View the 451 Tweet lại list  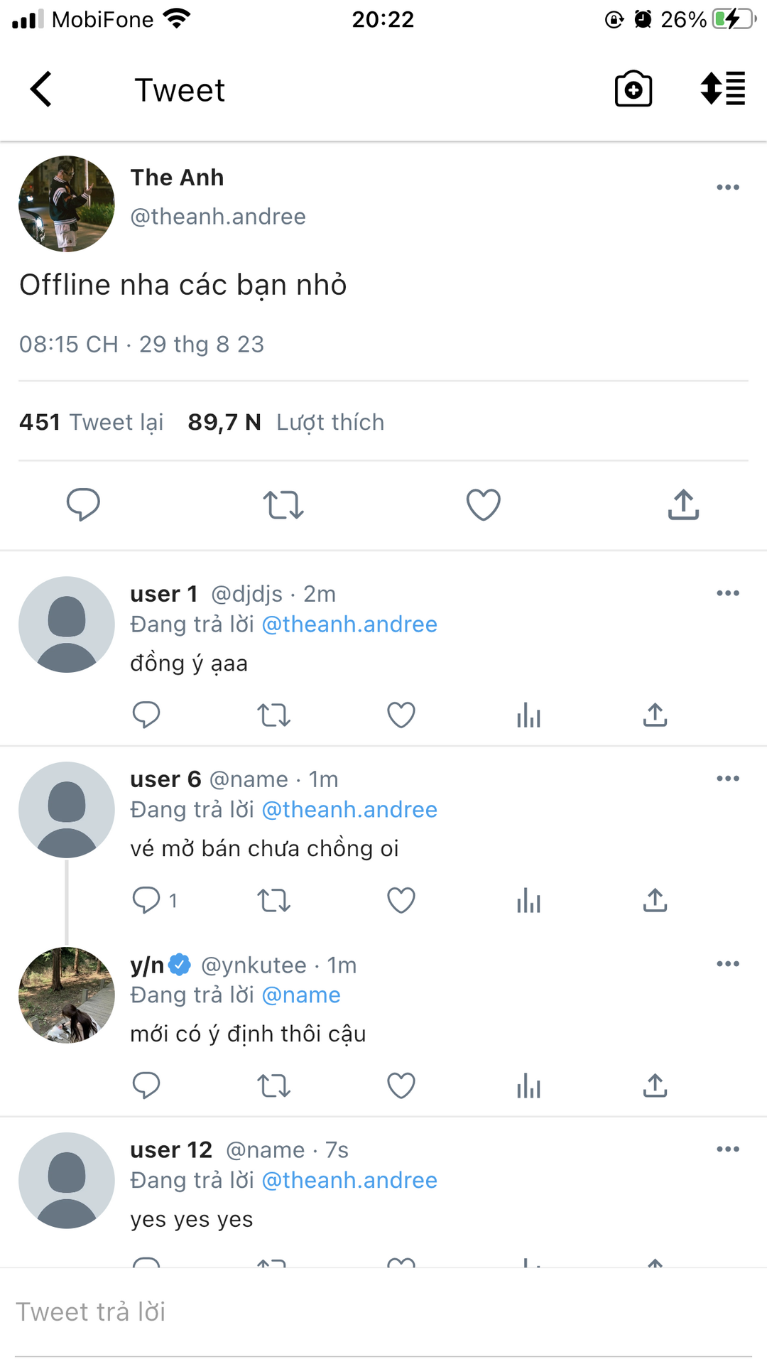(x=92, y=423)
